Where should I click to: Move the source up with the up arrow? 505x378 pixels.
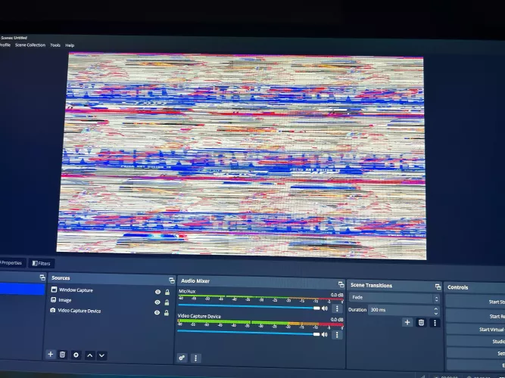90,355
